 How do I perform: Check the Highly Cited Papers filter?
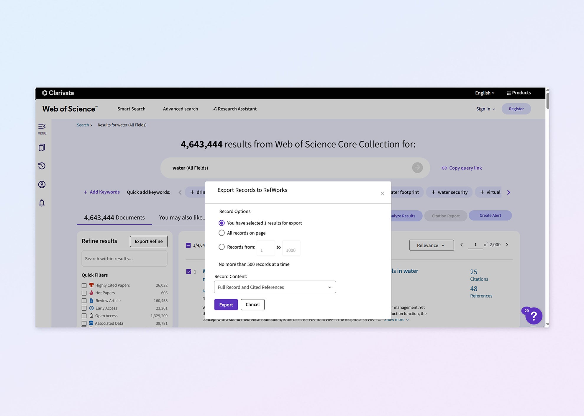(84, 285)
